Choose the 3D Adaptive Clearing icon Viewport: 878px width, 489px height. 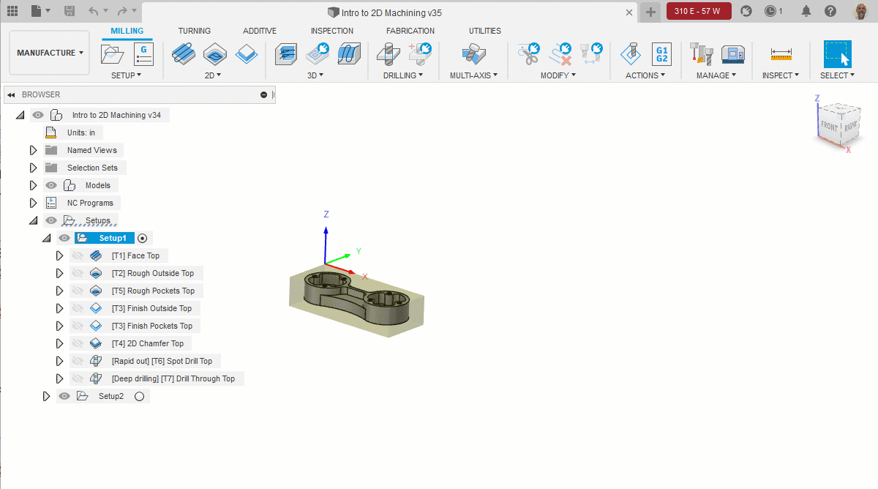coord(286,54)
